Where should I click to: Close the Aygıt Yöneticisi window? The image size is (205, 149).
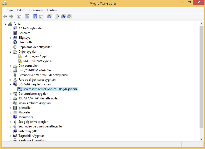click(x=199, y=2)
